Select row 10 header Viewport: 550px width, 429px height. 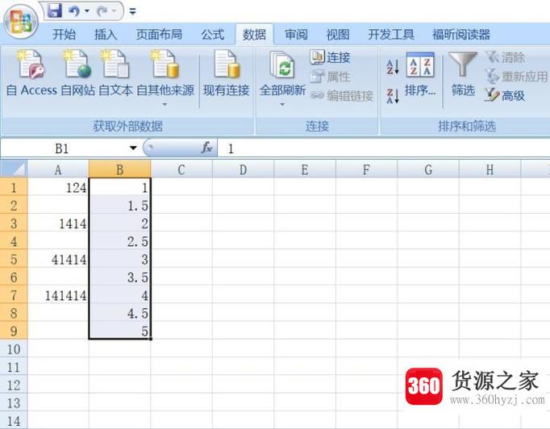click(x=14, y=349)
